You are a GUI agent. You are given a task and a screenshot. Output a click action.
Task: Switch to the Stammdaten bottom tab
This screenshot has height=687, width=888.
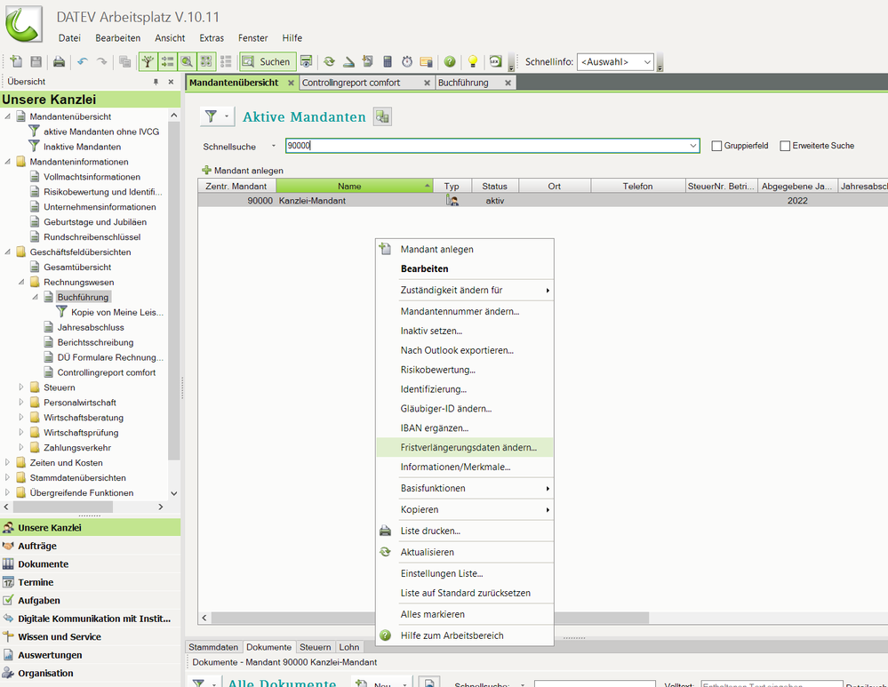click(x=213, y=647)
